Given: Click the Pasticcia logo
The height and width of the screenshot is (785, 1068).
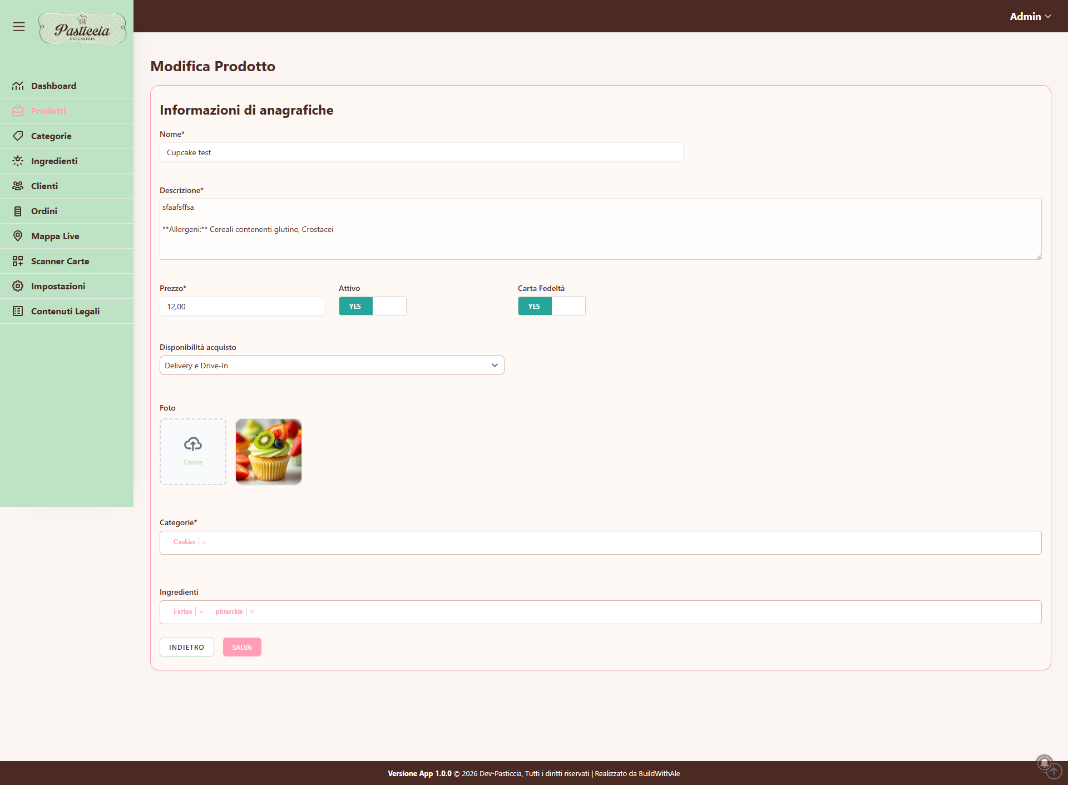Looking at the screenshot, I should pos(82,28).
